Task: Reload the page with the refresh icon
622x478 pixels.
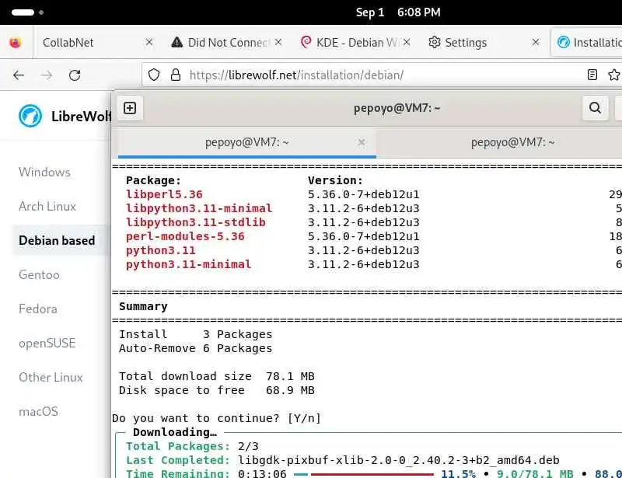Action: tap(75, 75)
